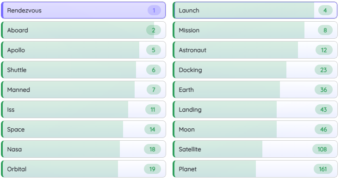The height and width of the screenshot is (179, 341).
Task: Click the Nasa entry
Action: click(x=83, y=149)
